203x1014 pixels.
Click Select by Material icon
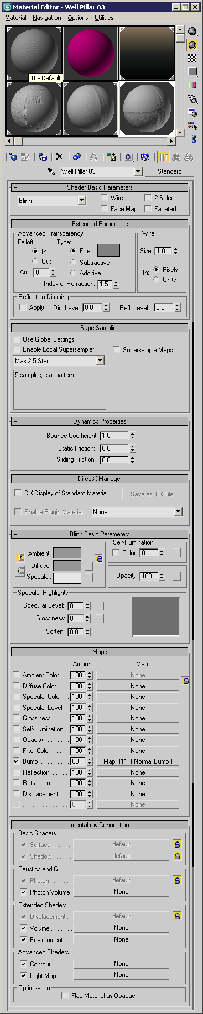(x=192, y=126)
